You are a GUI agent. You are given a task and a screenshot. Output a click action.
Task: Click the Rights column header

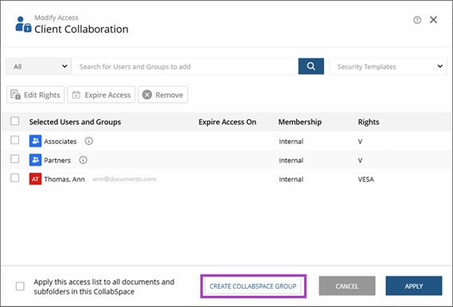point(369,122)
